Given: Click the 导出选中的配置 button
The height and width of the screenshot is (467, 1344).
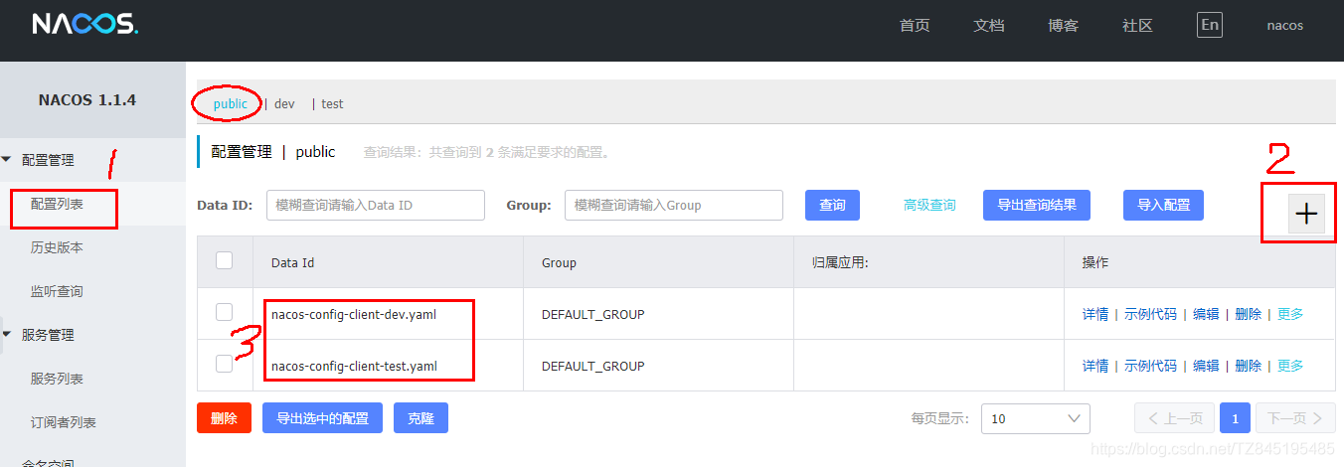Looking at the screenshot, I should (x=322, y=418).
